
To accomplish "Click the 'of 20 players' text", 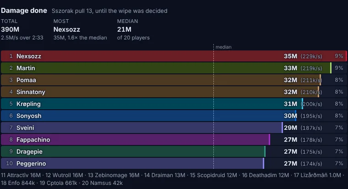I will [133, 38].
